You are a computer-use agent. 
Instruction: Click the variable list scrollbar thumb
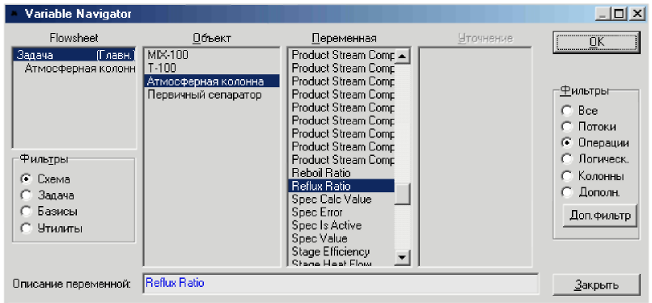(x=402, y=194)
